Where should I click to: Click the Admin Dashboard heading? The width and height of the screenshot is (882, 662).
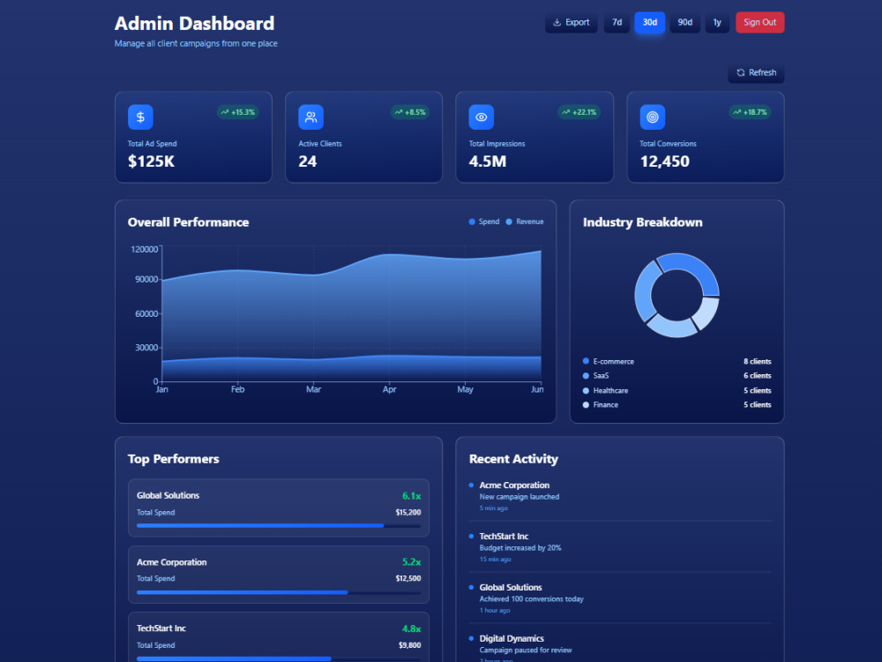[x=195, y=23]
